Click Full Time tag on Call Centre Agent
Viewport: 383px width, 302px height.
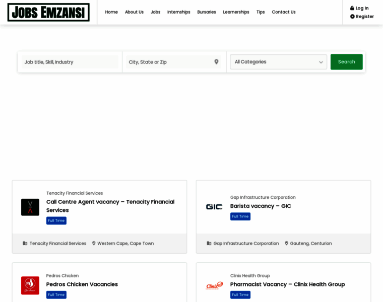tap(56, 220)
